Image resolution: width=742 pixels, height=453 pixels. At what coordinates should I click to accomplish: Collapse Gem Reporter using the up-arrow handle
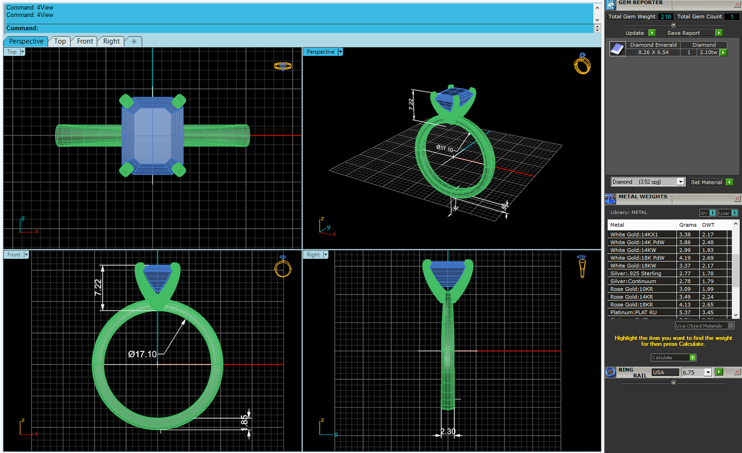pyautogui.click(x=674, y=25)
